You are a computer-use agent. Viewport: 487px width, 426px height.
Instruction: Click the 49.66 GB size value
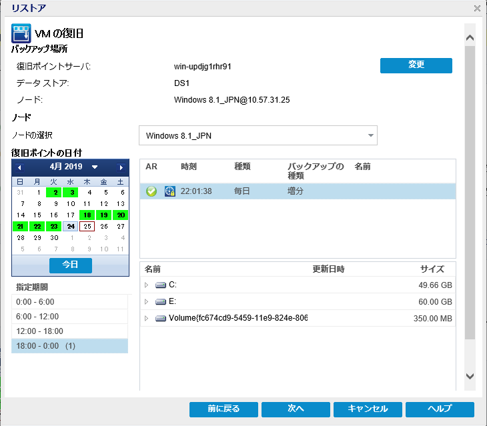[435, 285]
